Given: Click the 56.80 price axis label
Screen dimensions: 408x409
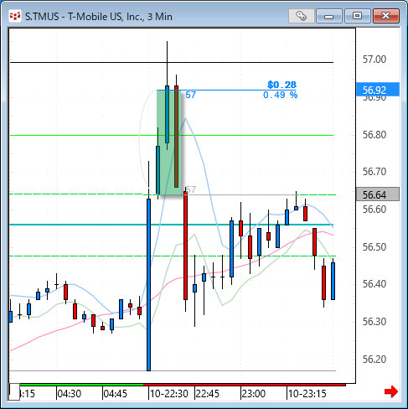Looking at the screenshot, I should click(x=374, y=135).
